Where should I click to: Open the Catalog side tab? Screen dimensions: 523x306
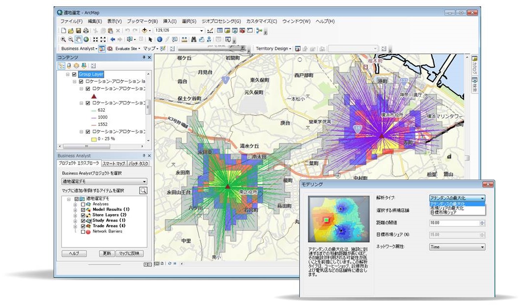(474, 66)
